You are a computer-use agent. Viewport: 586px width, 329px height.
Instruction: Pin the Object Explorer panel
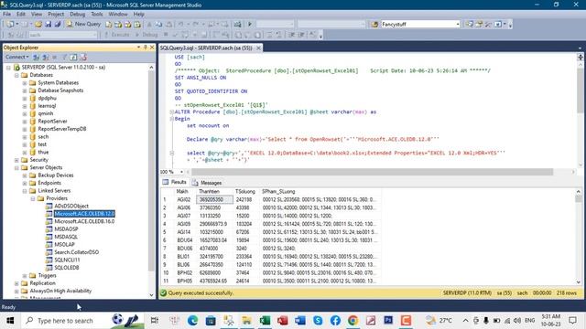146,48
